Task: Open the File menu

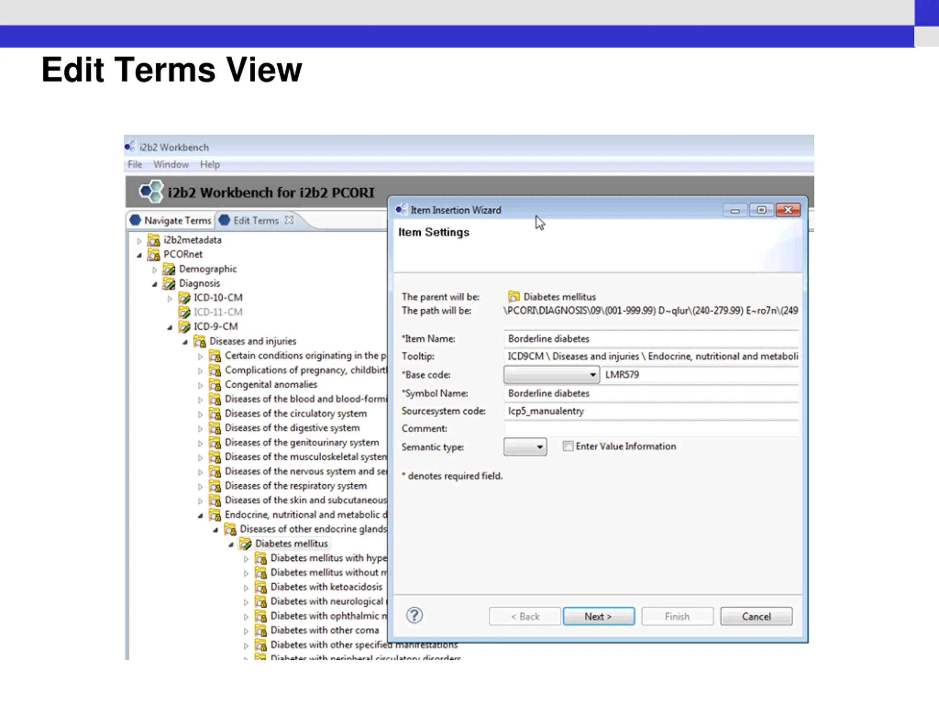Action: click(135, 164)
